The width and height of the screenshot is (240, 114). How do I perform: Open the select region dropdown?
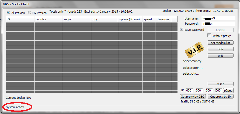pyautogui.click(x=193, y=68)
